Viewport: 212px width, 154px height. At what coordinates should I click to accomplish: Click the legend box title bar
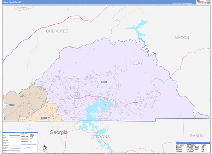[x=20, y=132]
